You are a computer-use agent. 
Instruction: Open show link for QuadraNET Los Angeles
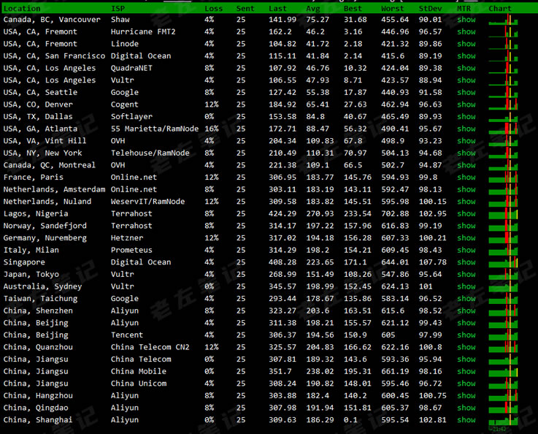click(x=466, y=68)
